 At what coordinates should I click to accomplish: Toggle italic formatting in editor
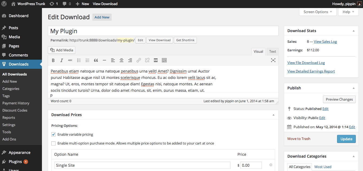(x=62, y=60)
